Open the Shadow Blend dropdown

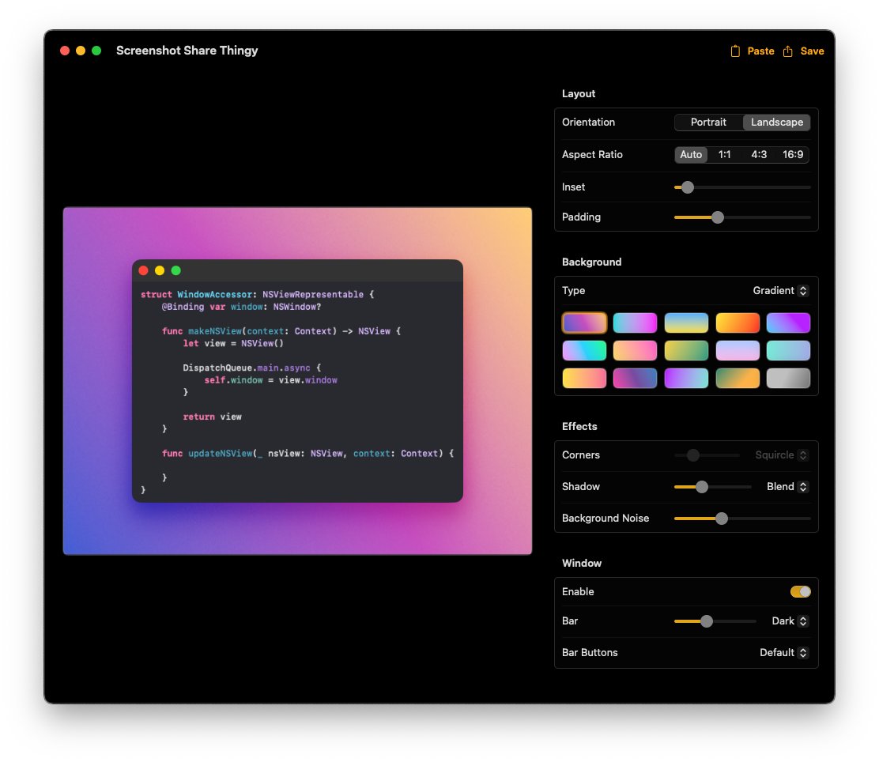click(x=787, y=487)
